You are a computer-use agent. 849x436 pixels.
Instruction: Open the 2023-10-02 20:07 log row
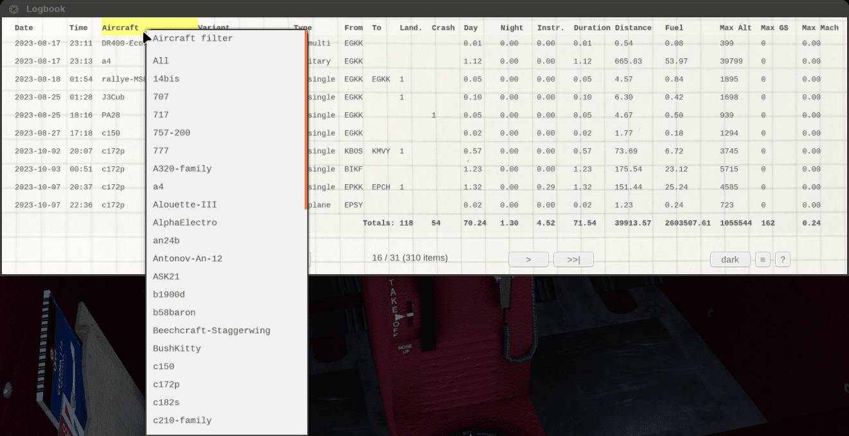424,151
